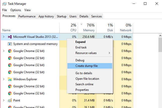The height and width of the screenshot is (108, 162).
Task: Sort processes by the CPU column header
Action: [x=69, y=28]
